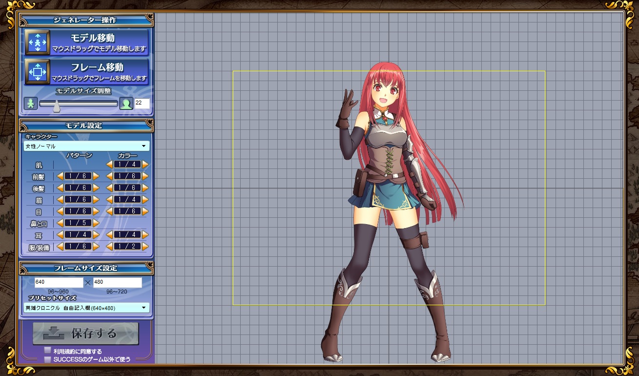Click the large figure enlarge icon
Viewport: 639px width, 376px height.
pos(126,104)
